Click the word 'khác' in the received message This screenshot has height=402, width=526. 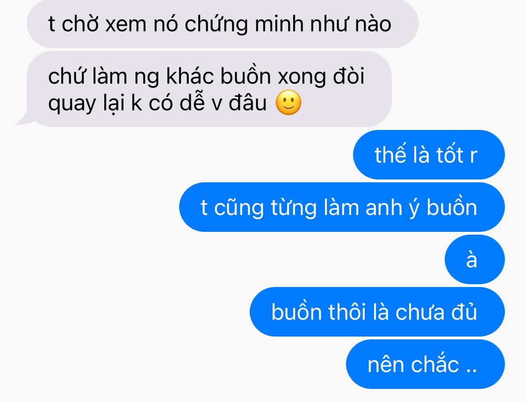click(x=190, y=76)
